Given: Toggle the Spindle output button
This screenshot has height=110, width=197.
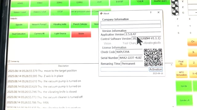Looking at the screenshot, I should pos(19,25).
